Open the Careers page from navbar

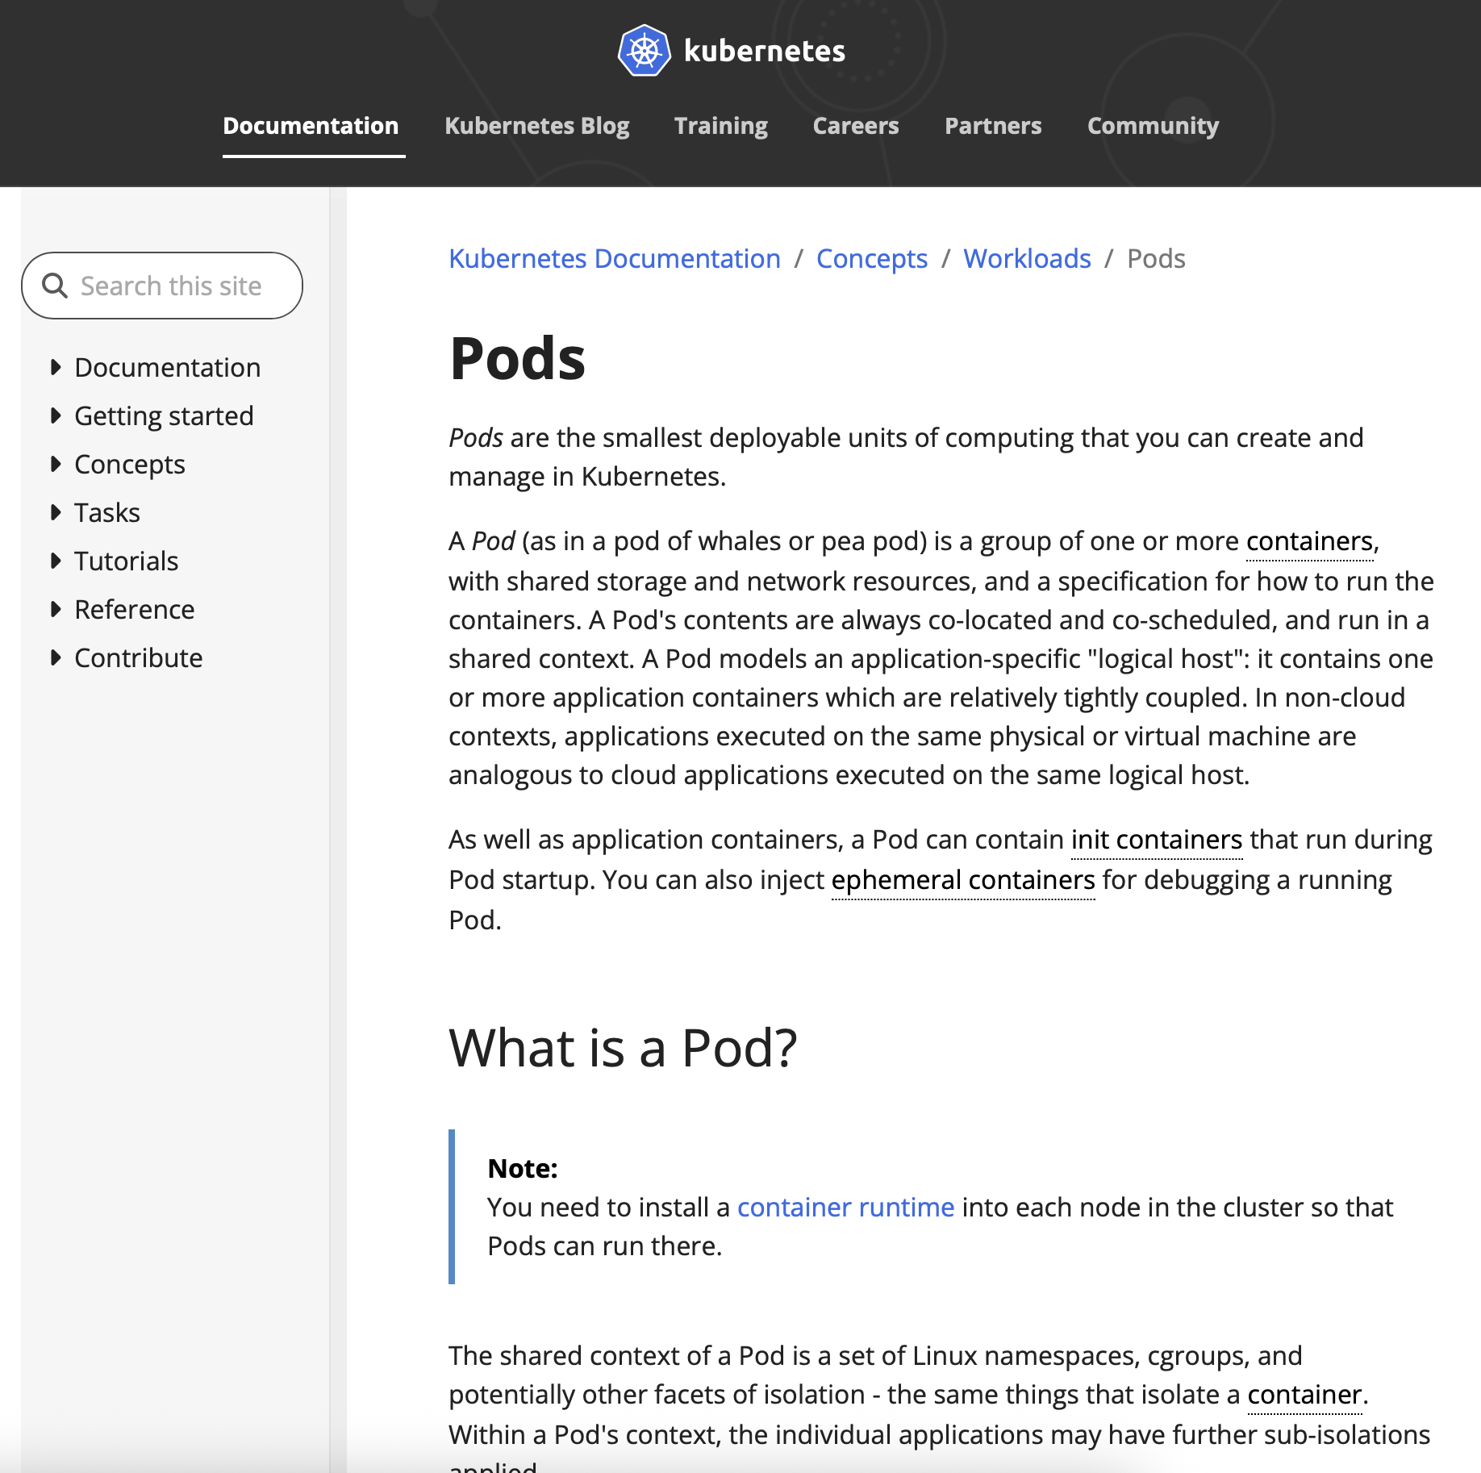[855, 126]
